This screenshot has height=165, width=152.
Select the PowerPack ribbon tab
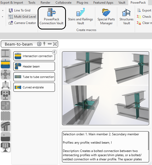coord(138,3)
